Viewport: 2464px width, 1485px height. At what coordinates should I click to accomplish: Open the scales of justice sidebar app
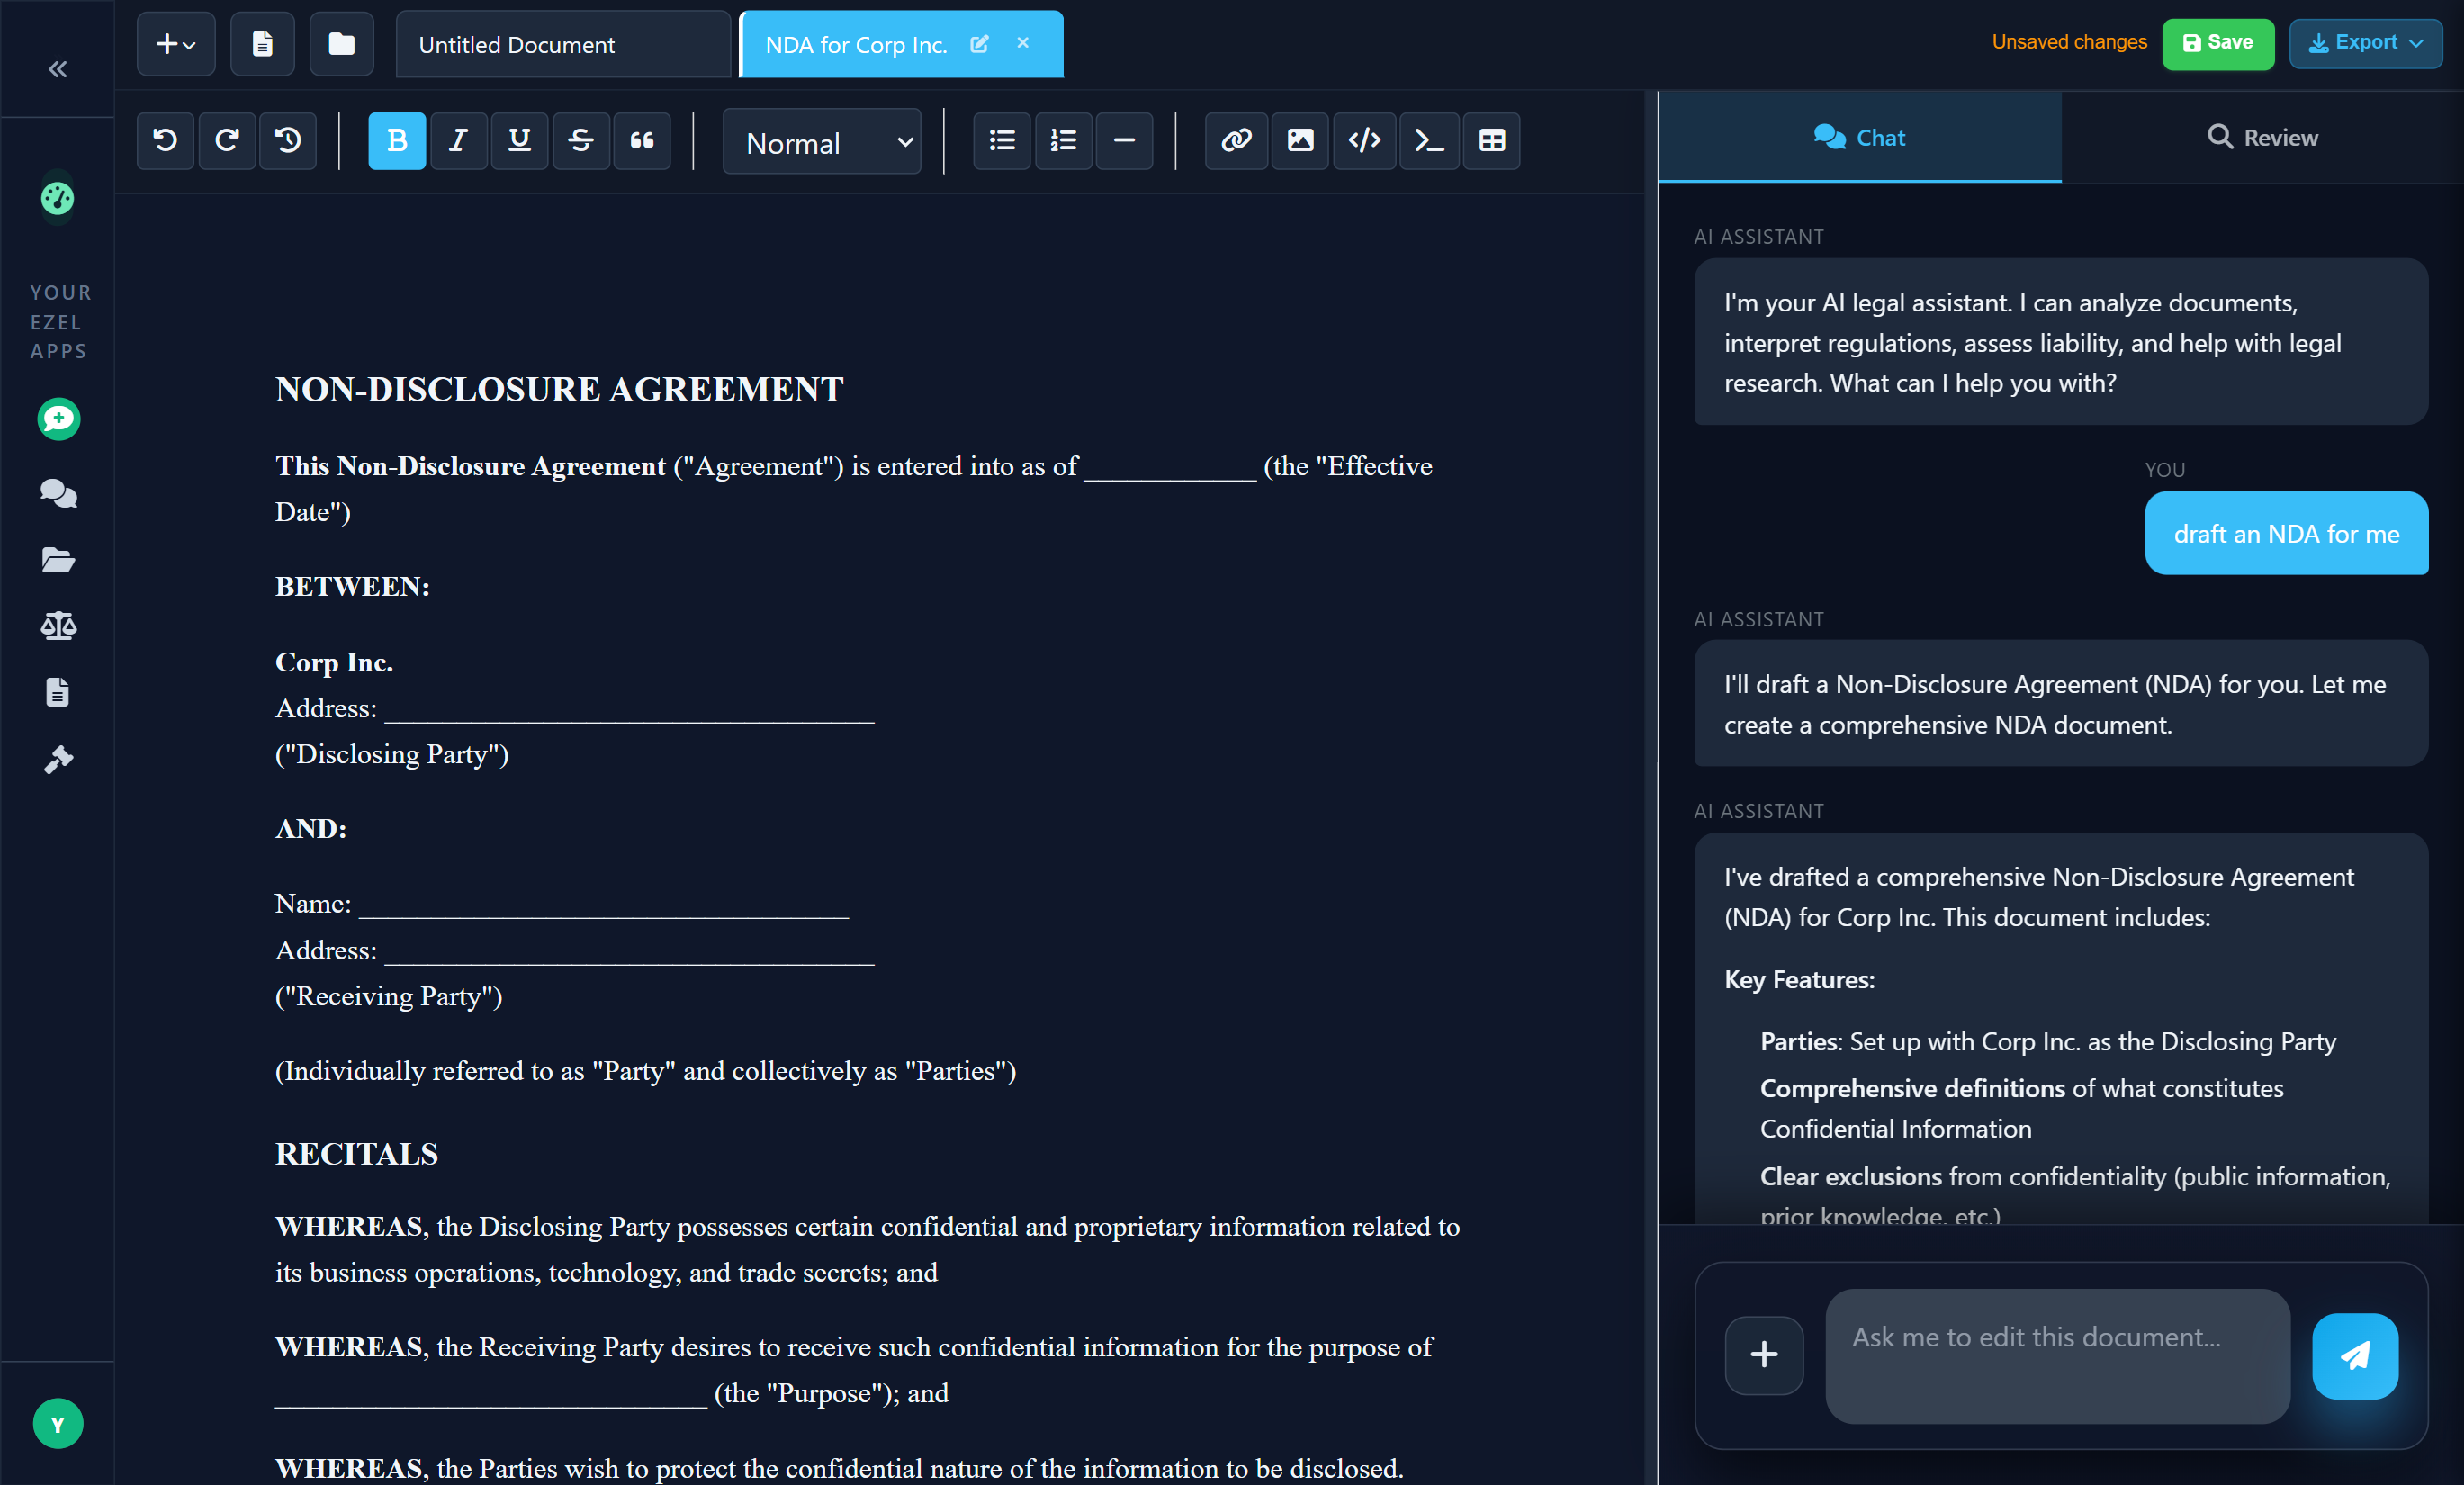(x=58, y=626)
